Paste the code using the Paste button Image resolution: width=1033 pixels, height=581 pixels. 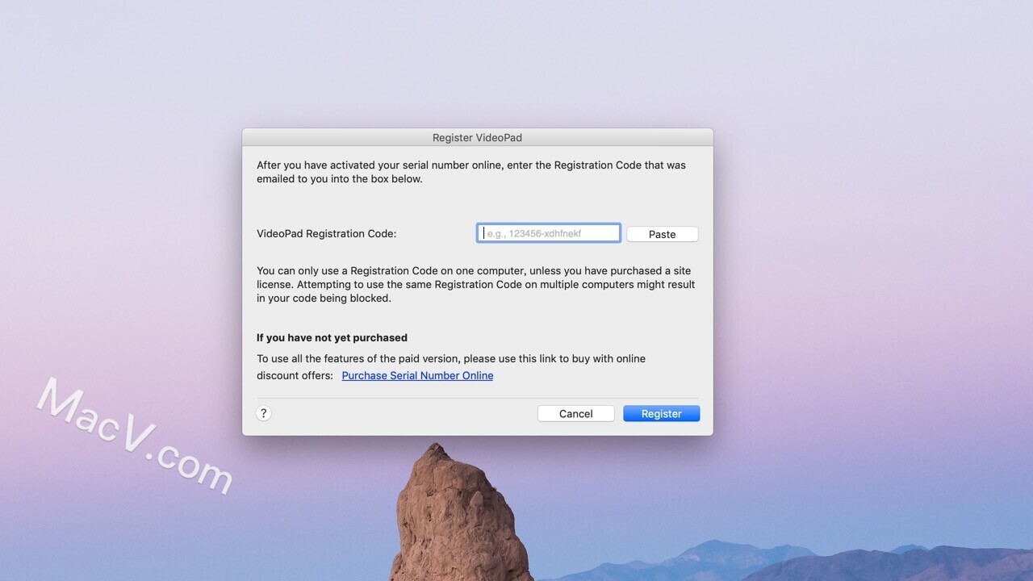pos(662,234)
